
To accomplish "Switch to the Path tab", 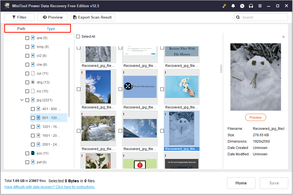I will [x=21, y=28].
